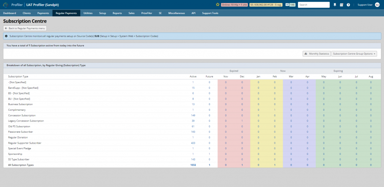Click the 'Active' column header
Viewport: 384px width, 187px height.
(193, 77)
